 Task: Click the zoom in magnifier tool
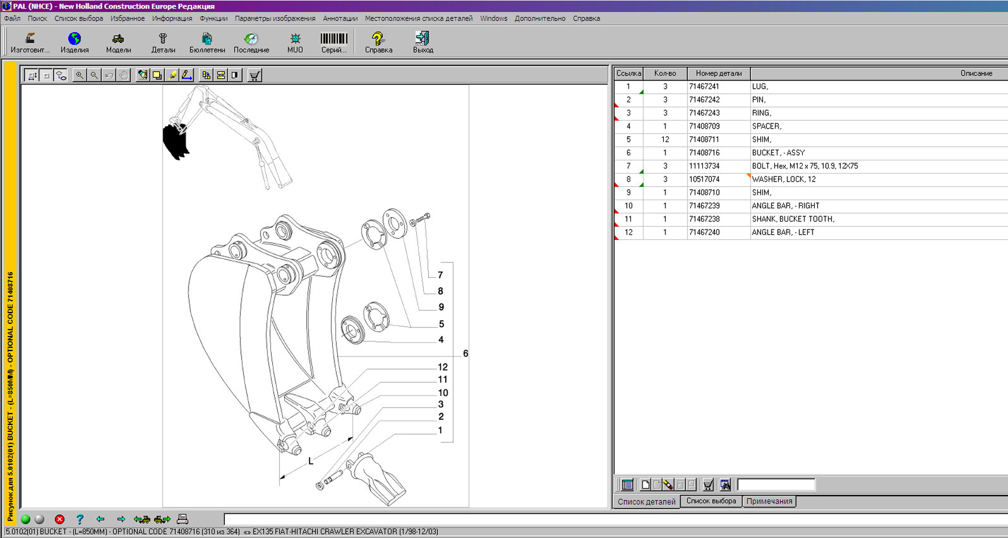(x=80, y=75)
